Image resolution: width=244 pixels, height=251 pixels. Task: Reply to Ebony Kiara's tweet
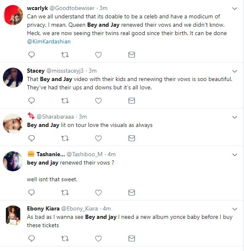click(32, 238)
